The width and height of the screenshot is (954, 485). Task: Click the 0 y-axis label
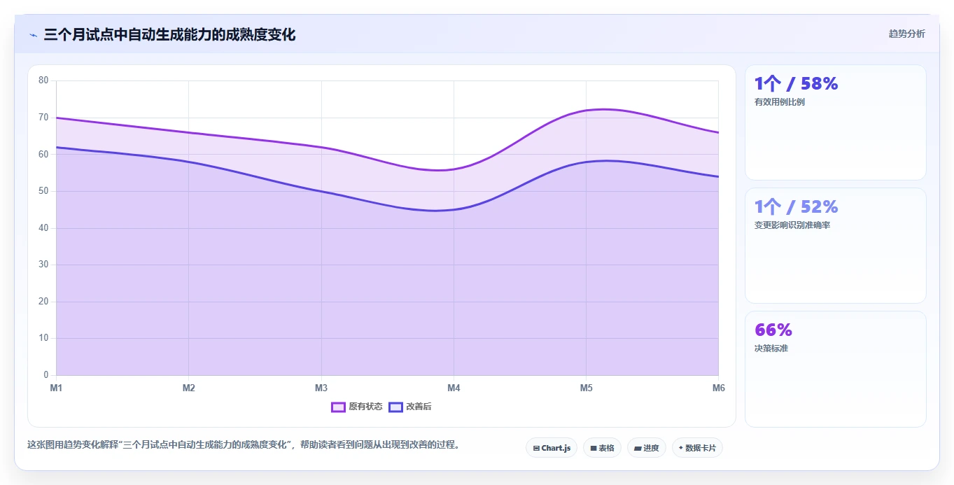46,375
